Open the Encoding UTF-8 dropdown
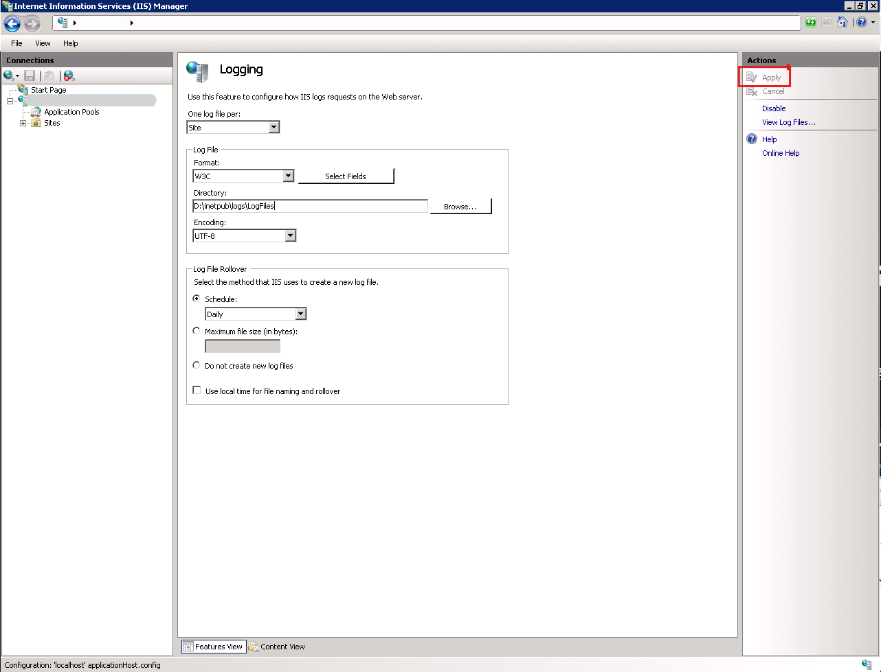Screen dimensions: 881x672 pyautogui.click(x=290, y=235)
